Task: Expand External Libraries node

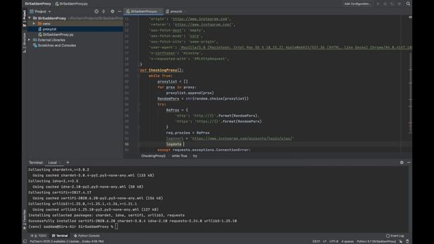Action: [29, 40]
